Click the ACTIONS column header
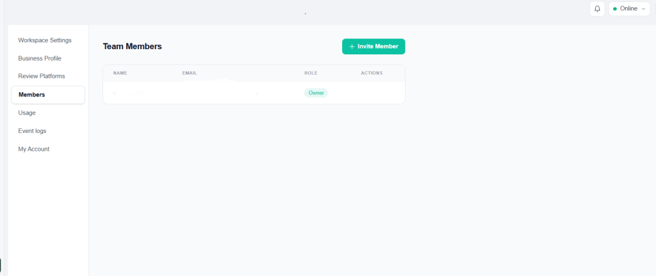656x276 pixels. coord(372,73)
